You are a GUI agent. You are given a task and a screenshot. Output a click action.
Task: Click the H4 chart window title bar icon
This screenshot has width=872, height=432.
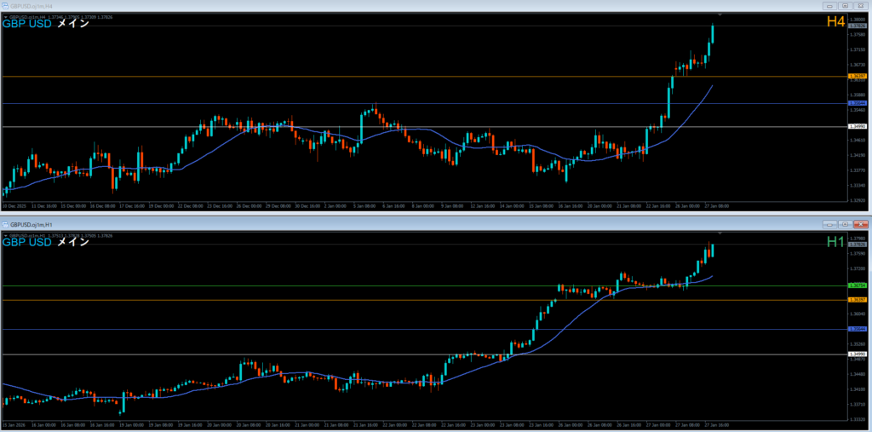click(5, 5)
